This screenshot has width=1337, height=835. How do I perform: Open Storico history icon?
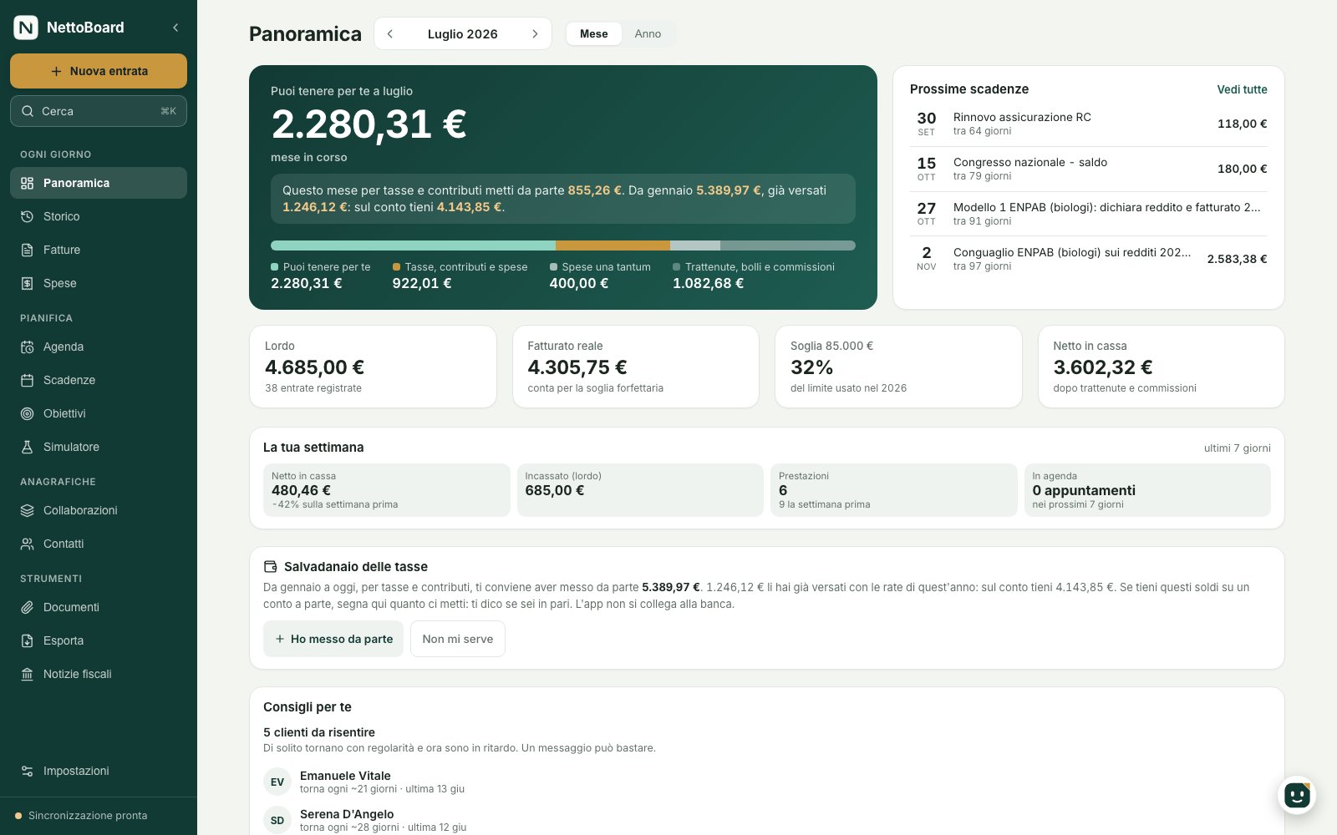[x=27, y=216]
